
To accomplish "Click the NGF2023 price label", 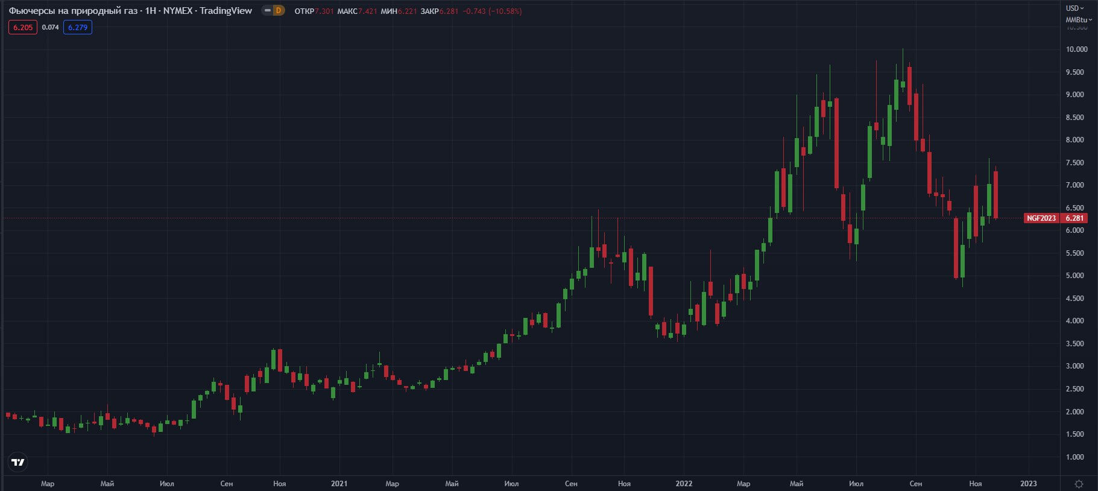I will coord(1041,218).
